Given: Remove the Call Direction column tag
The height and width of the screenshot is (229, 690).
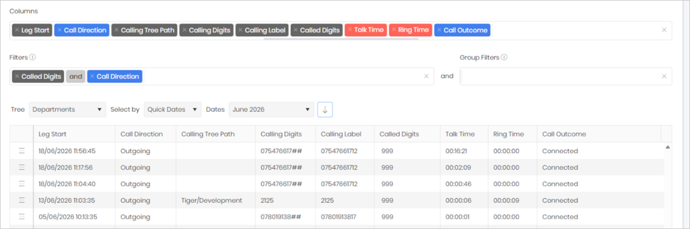Looking at the screenshot, I should [60, 30].
